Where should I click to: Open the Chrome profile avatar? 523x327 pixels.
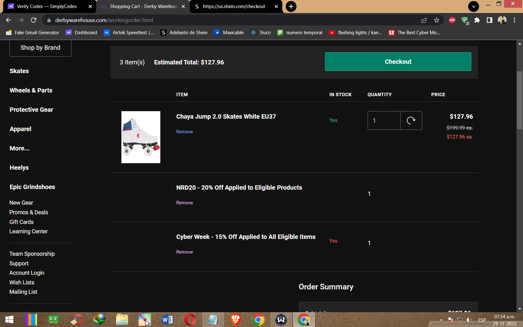coord(502,20)
